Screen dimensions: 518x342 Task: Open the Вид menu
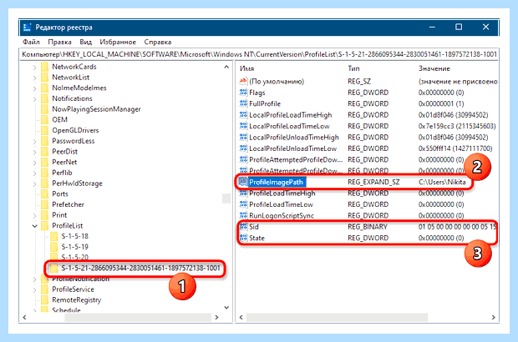point(85,42)
